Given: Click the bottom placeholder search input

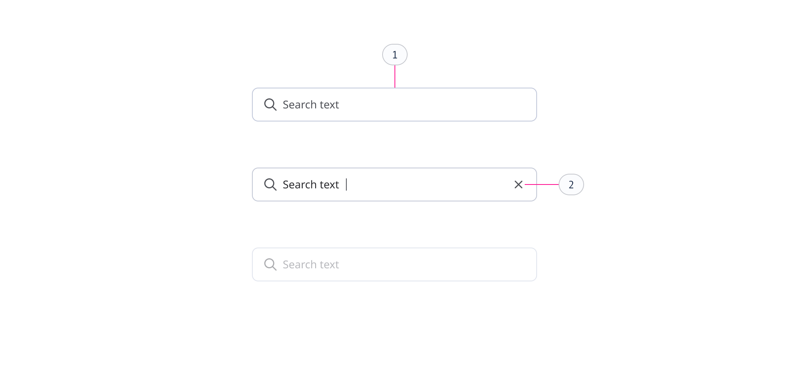Looking at the screenshot, I should (x=394, y=264).
